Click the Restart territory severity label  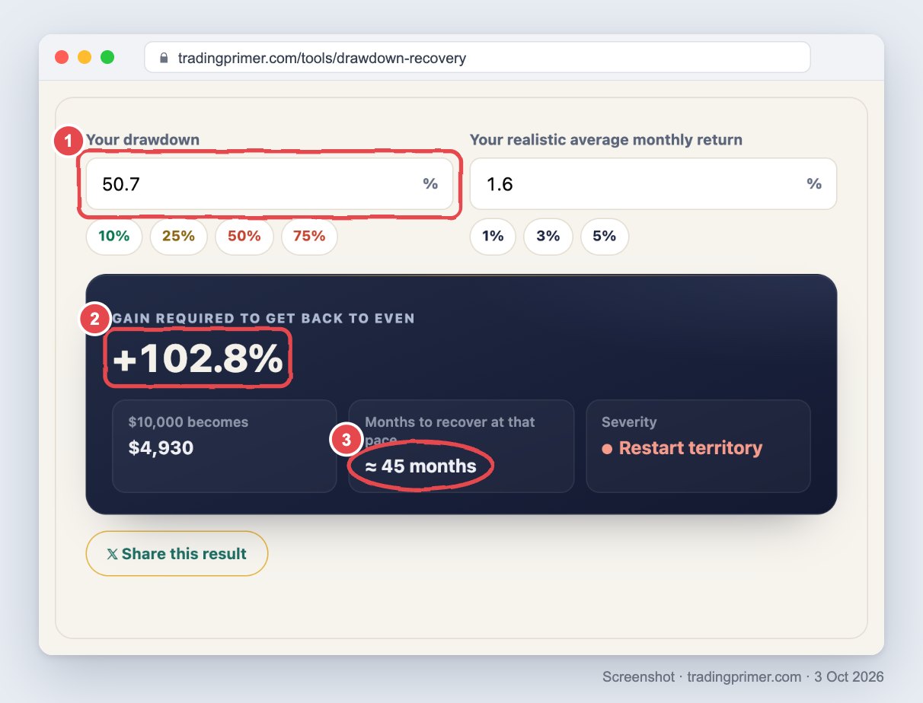tap(690, 447)
